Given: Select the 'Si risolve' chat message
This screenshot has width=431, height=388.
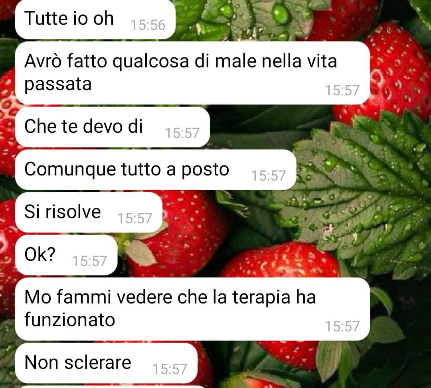Looking at the screenshot, I should [x=89, y=212].
